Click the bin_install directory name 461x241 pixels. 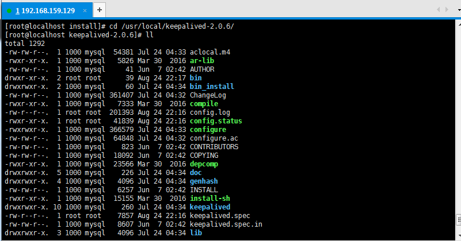212,87
